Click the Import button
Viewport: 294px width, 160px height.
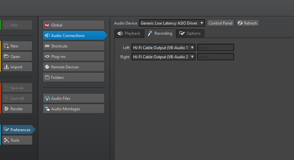coord(17,67)
